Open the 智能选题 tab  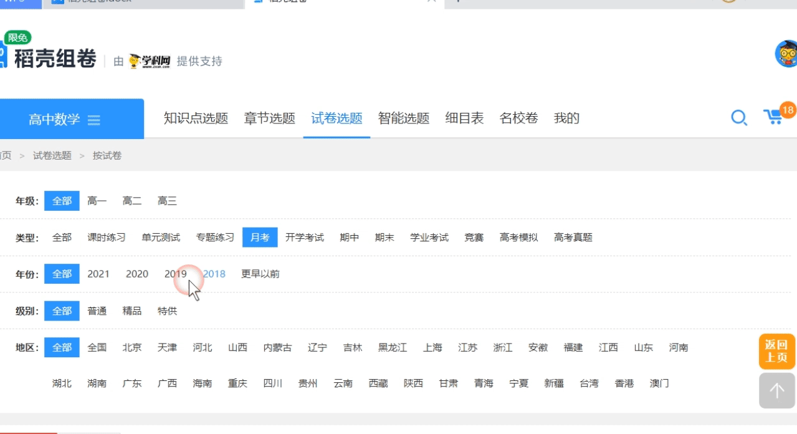click(x=404, y=118)
